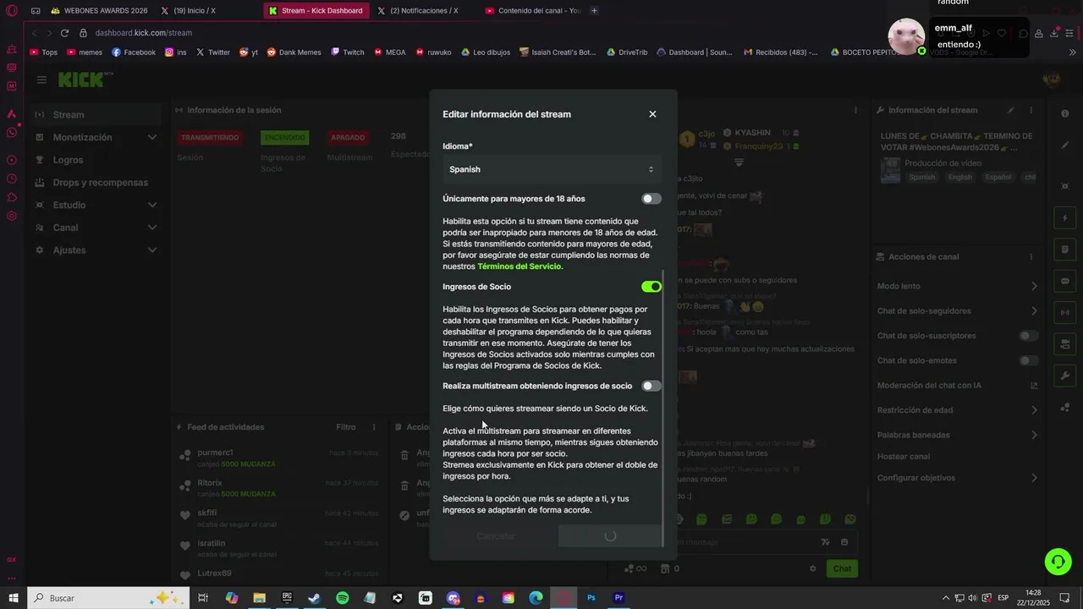The image size is (1083, 609).
Task: Expand Canal sidebar section
Action: tap(96, 228)
